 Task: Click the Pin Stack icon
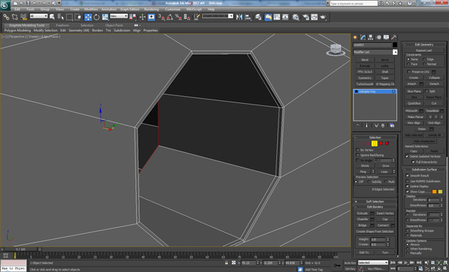click(358, 125)
